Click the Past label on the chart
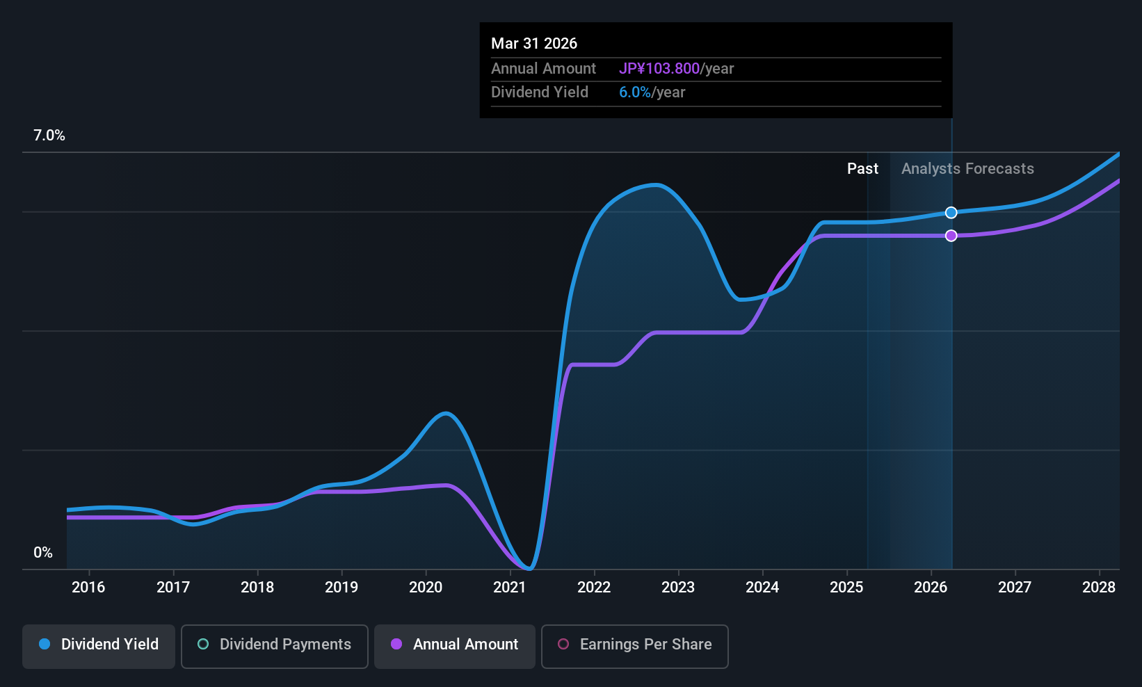The width and height of the screenshot is (1142, 687). [x=862, y=169]
